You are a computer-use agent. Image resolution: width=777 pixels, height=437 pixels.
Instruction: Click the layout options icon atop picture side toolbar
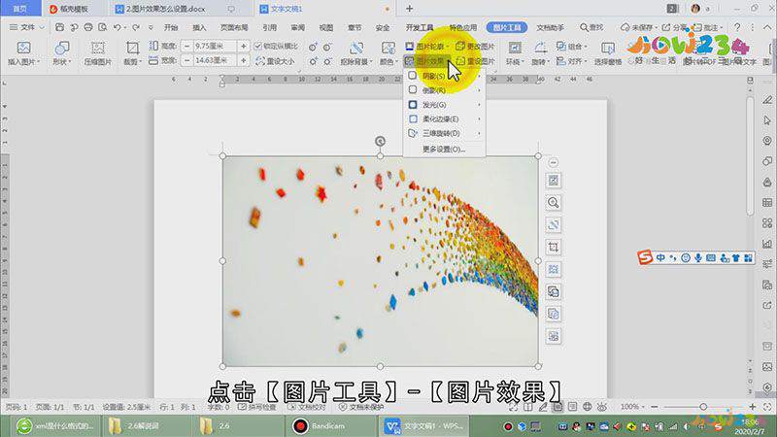click(x=554, y=181)
